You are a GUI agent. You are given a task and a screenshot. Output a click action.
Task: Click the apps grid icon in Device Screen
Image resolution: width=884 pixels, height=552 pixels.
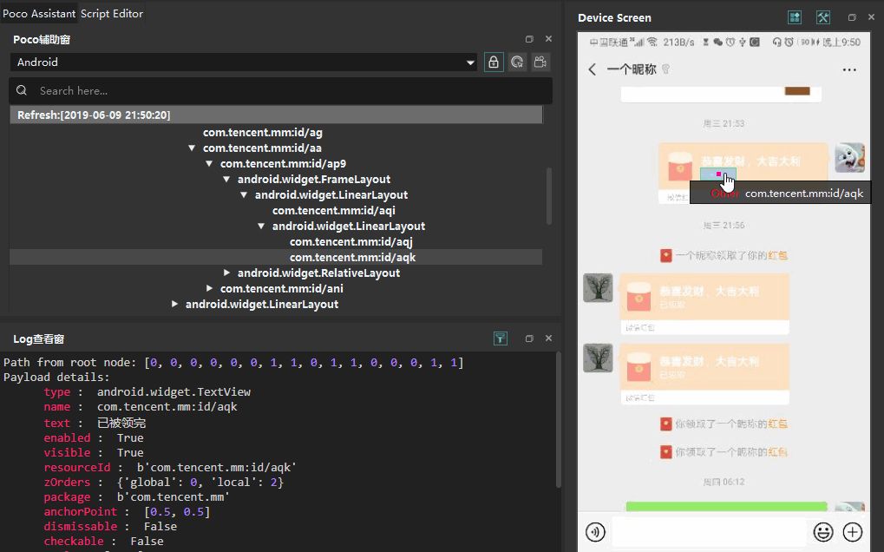(795, 16)
